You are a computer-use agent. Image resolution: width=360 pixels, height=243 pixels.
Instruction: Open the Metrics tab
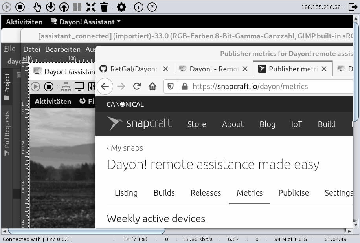[250, 193]
